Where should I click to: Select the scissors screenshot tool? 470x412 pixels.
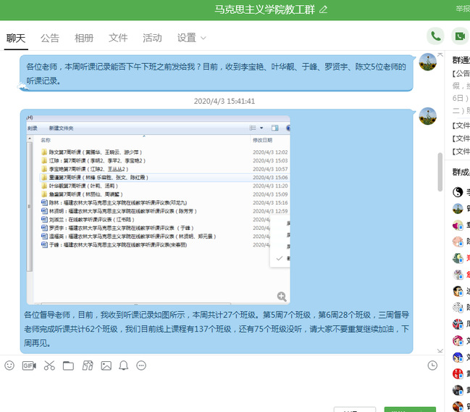click(x=49, y=366)
